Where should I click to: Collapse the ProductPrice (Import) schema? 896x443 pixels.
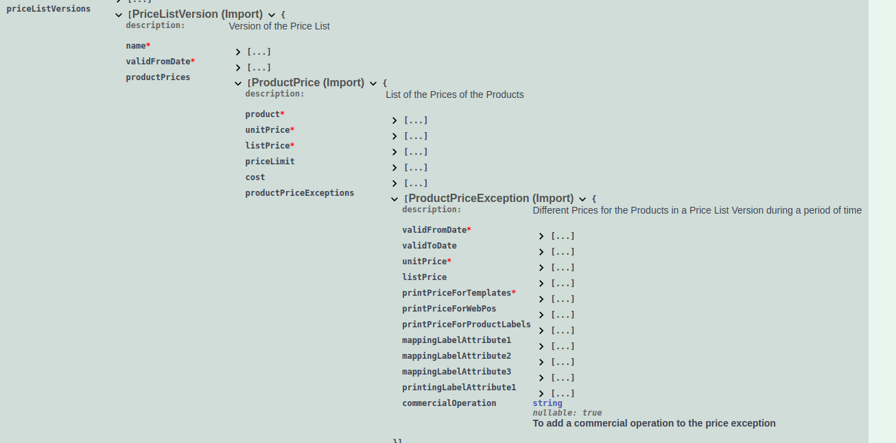[373, 84]
